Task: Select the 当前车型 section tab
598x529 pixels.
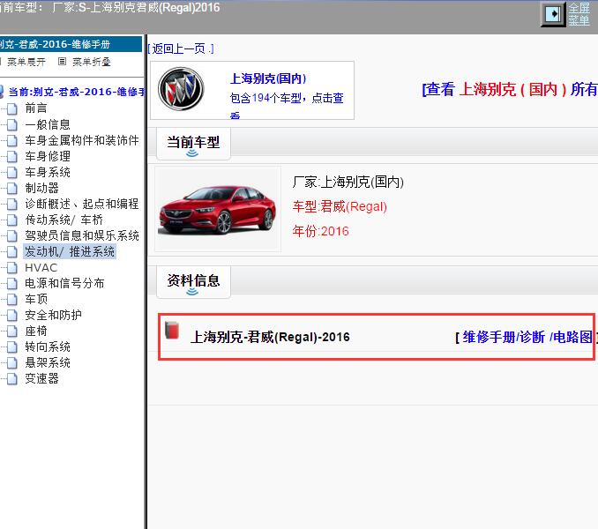Action: 193,144
